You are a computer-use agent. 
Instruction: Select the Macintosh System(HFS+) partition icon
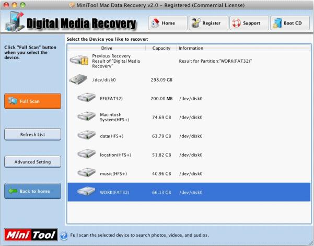tap(87, 116)
